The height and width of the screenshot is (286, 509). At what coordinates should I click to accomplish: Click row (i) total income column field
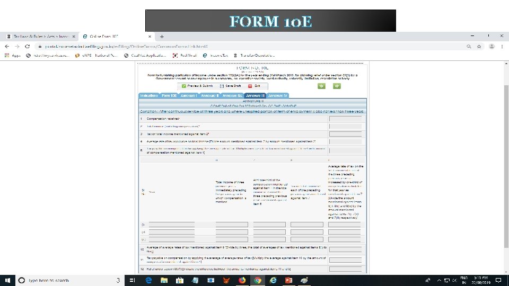pos(232,225)
